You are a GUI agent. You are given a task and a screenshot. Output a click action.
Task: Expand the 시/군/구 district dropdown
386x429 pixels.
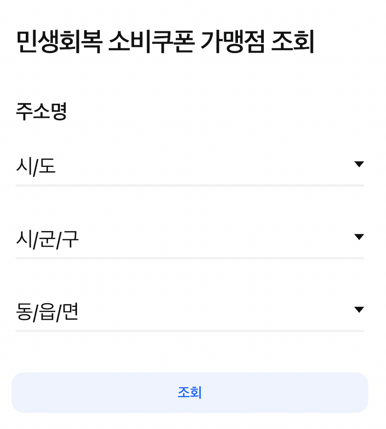tap(190, 239)
